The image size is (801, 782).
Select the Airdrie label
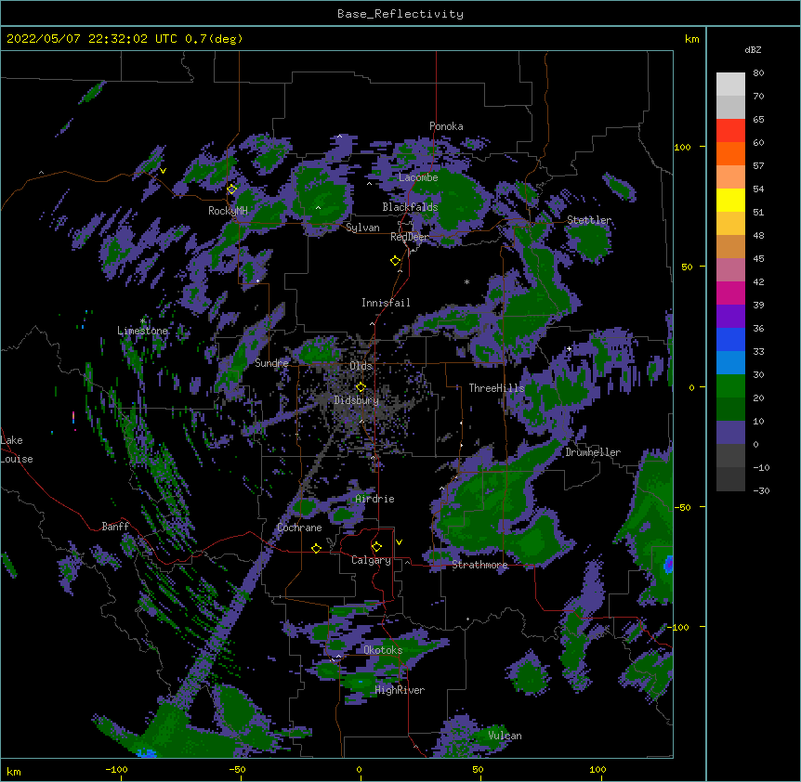375,499
